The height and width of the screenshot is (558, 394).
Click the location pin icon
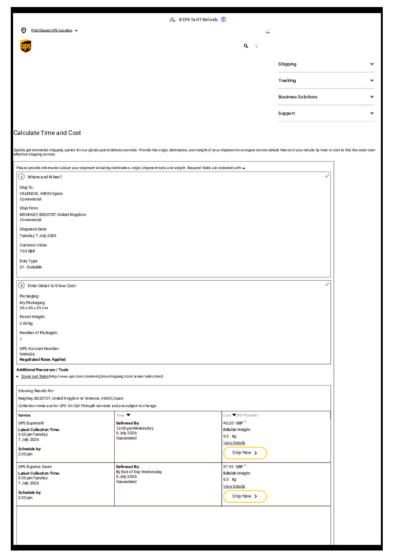[x=24, y=30]
